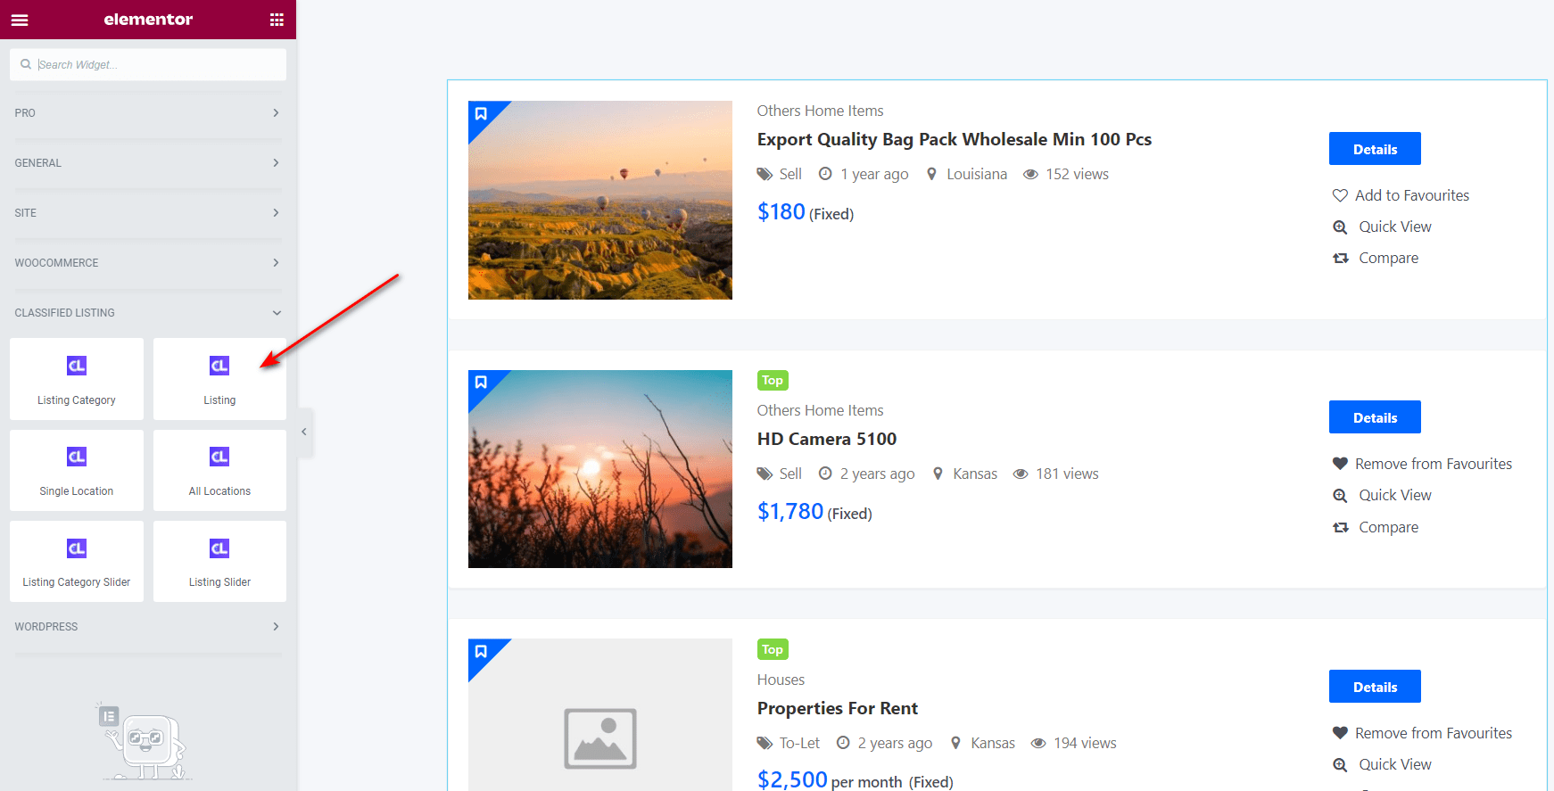Expand the WORDPRESS widget category
Image resolution: width=1554 pixels, height=791 pixels.
tap(148, 627)
